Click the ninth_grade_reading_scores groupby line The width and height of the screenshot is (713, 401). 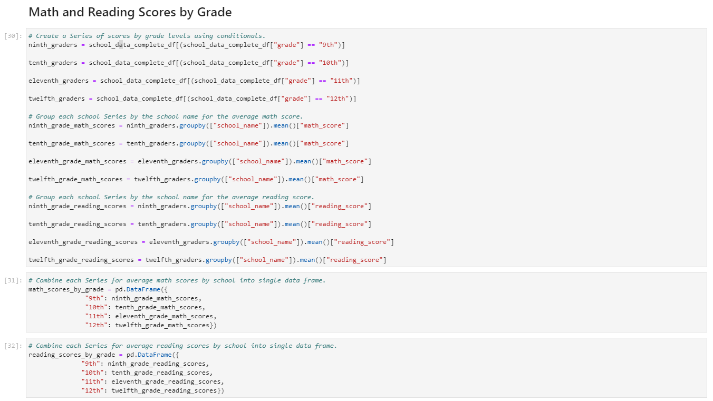200,206
